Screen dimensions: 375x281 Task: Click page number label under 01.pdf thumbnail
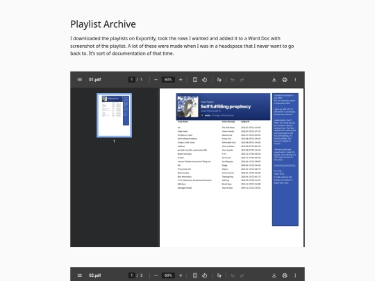click(x=114, y=142)
